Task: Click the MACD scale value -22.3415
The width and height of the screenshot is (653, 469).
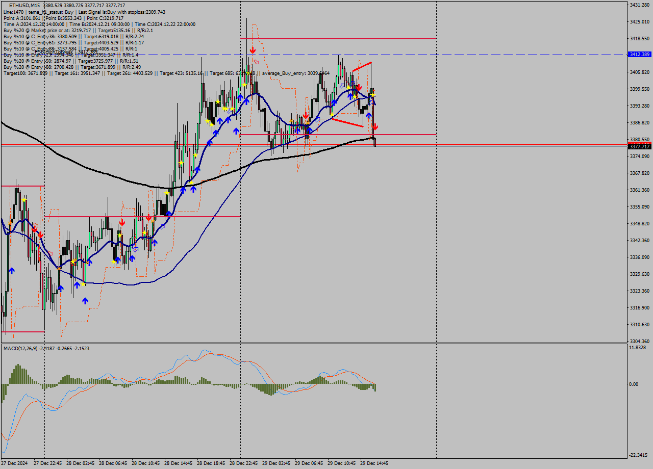Action: (x=639, y=455)
